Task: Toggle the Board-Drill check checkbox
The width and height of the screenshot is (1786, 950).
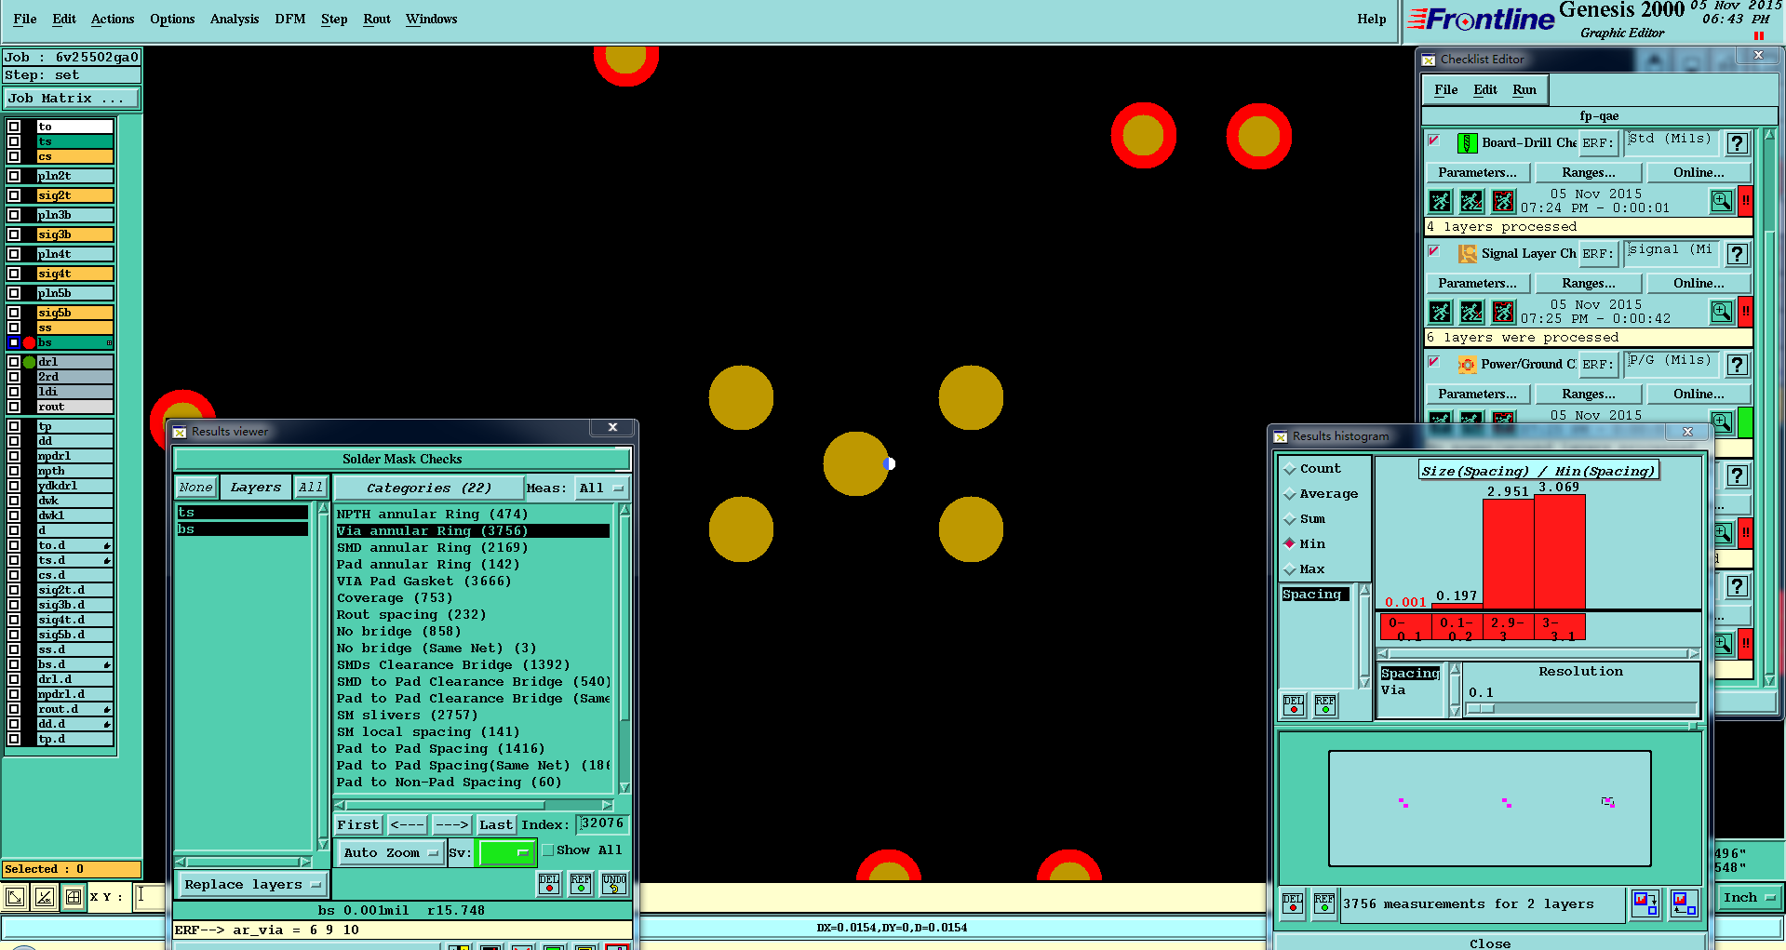Action: 1434,140
